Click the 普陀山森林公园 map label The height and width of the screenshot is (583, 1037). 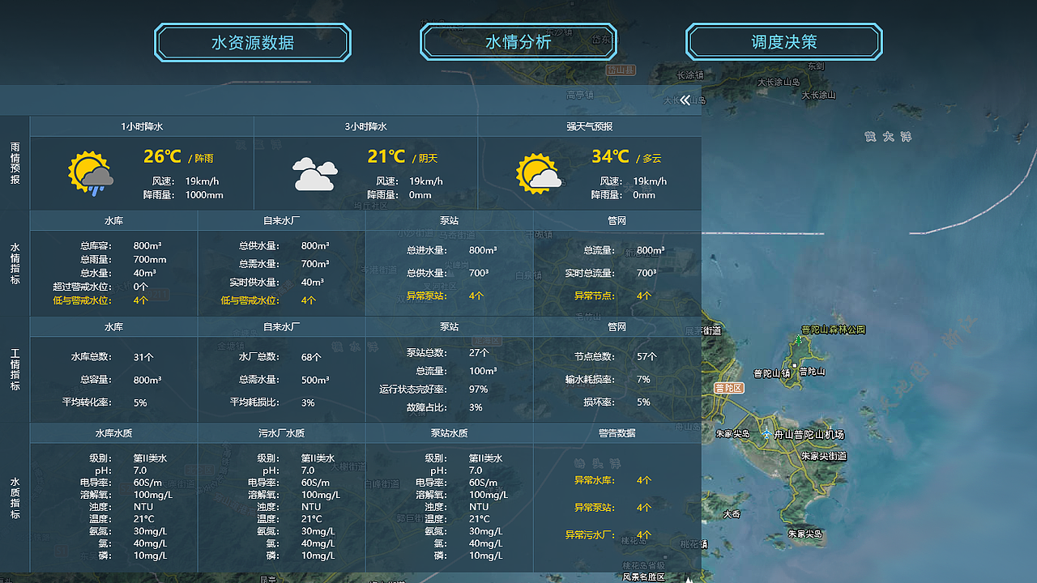coord(834,330)
